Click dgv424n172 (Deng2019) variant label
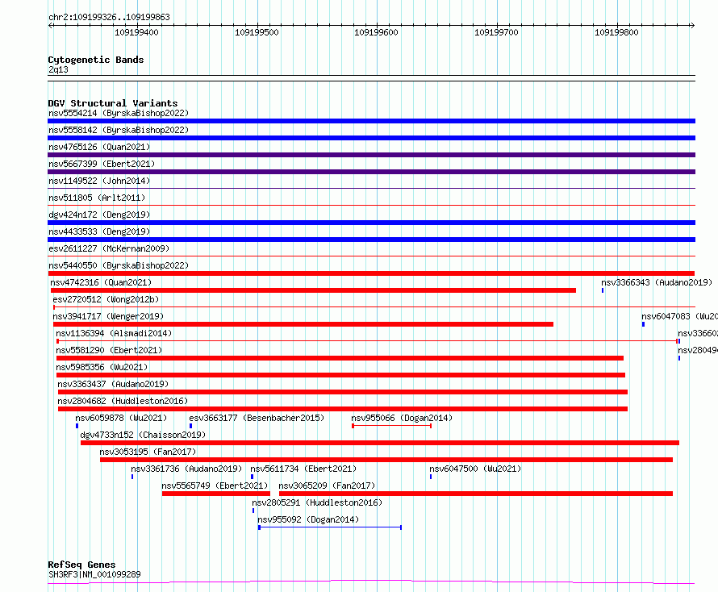Viewport: 718px width, 592px height. [99, 215]
